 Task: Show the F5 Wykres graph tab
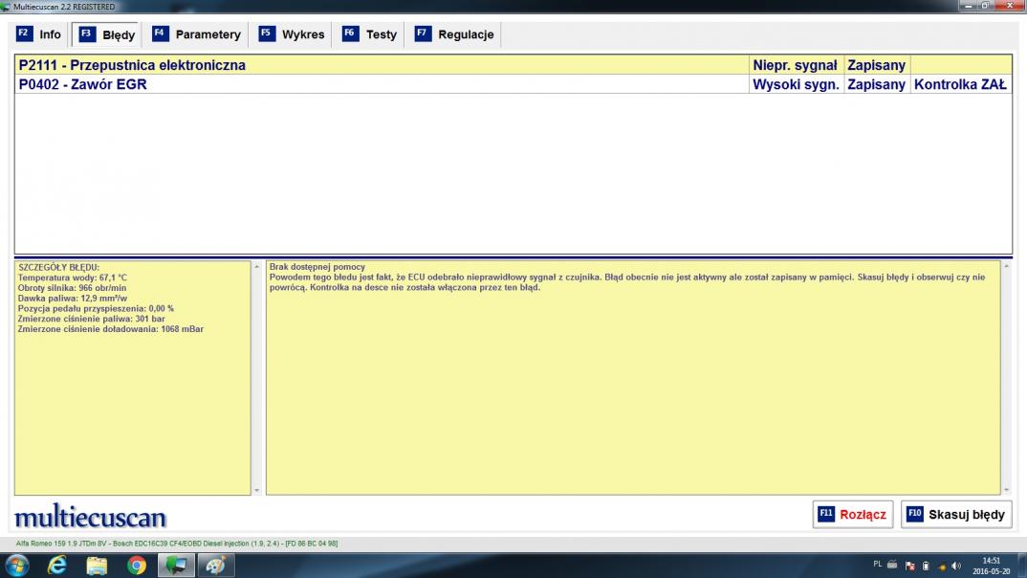292,34
